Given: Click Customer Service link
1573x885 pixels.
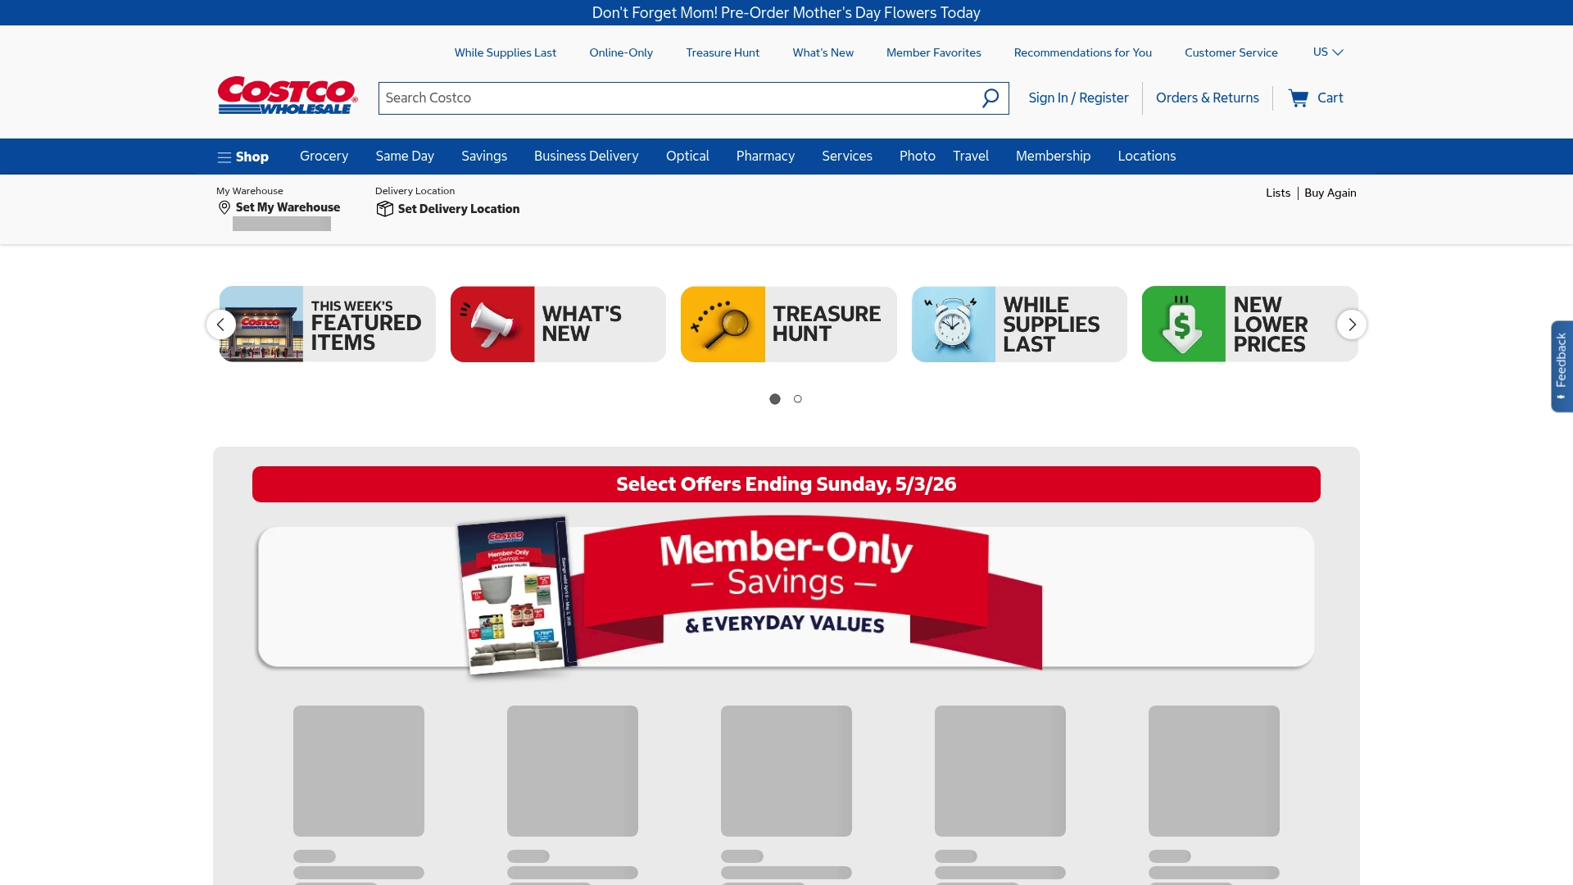Looking at the screenshot, I should click(x=1231, y=52).
